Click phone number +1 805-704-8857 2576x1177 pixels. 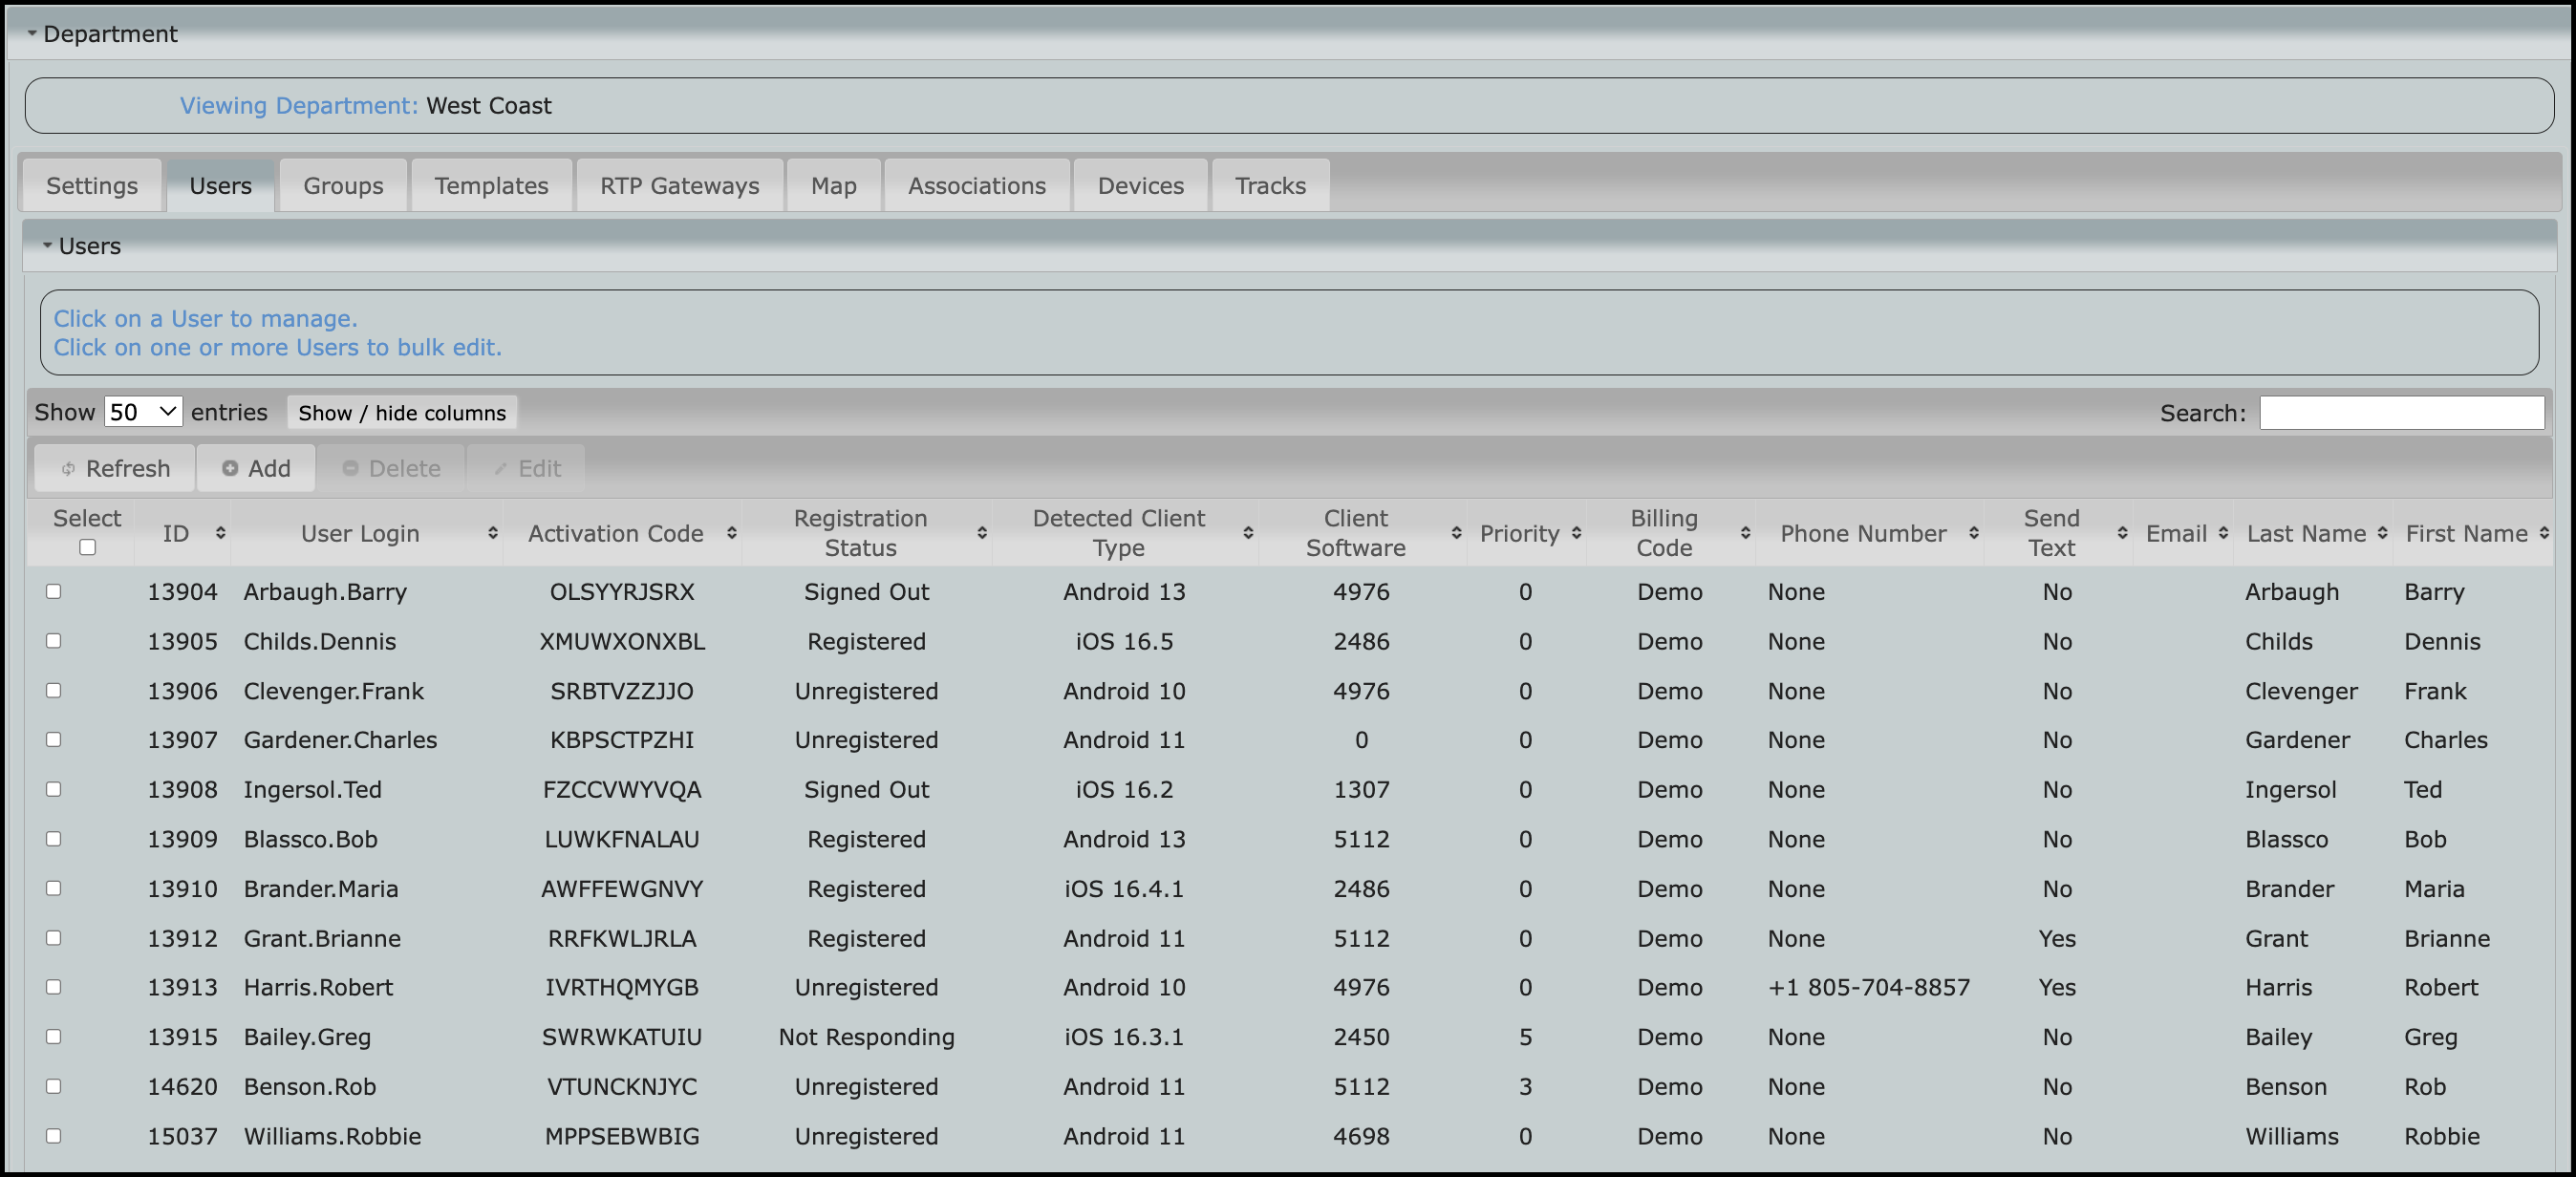(x=1868, y=987)
